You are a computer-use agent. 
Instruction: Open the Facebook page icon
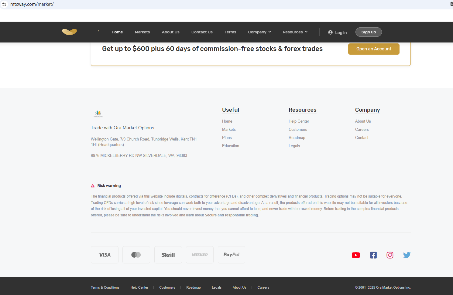[373, 255]
